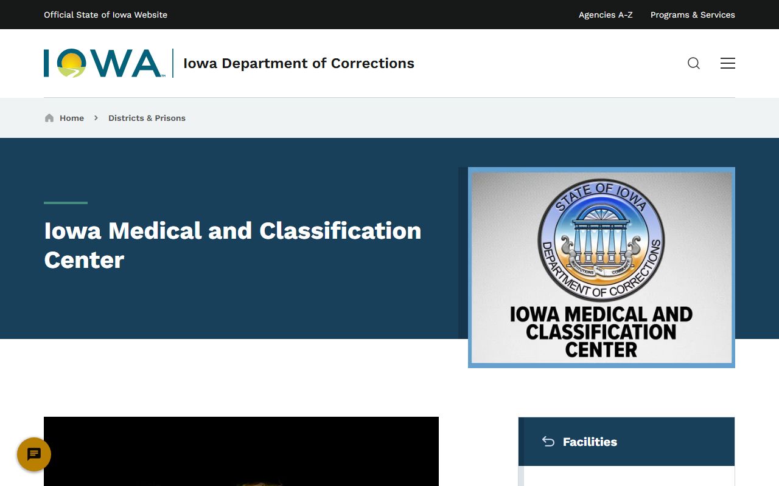The image size is (779, 486).
Task: Open the site search magnifier icon
Action: tap(694, 63)
